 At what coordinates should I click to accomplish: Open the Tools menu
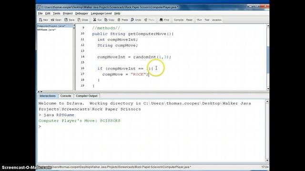coord(56,13)
